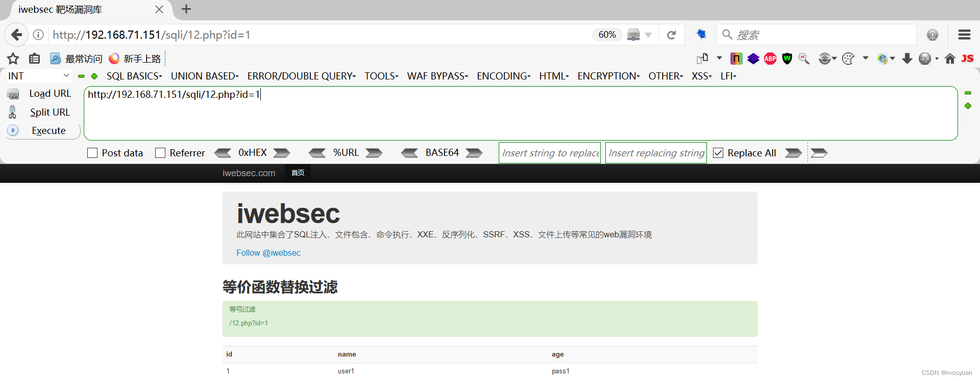Click the home icon in toolbar
The width and height of the screenshot is (980, 381).
point(950,59)
